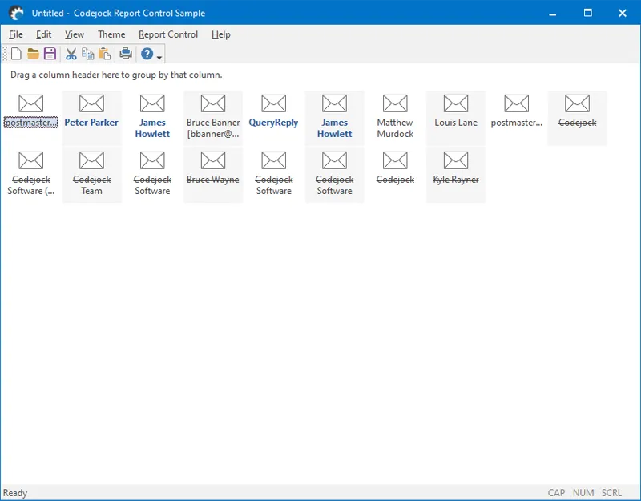641x501 pixels.
Task: Open the Report Control menu
Action: pyautogui.click(x=168, y=34)
